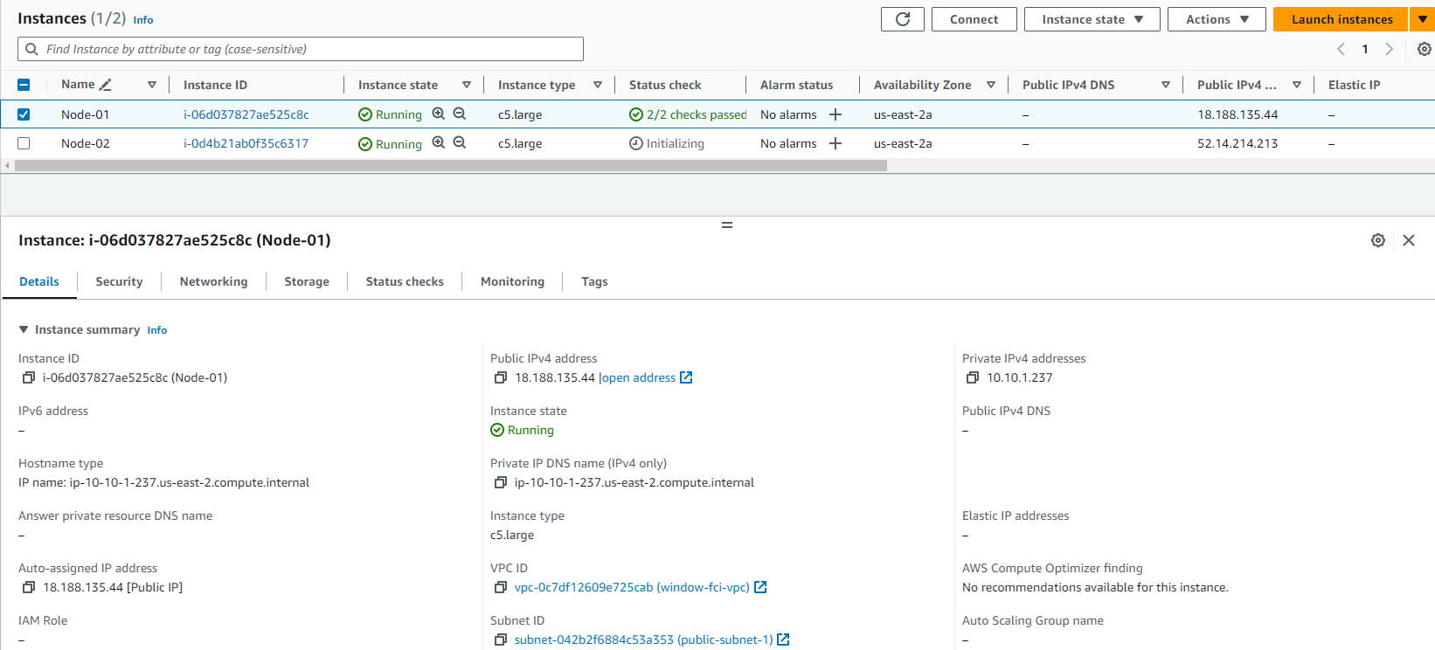Viewport: 1435px width, 650px height.
Task: Switch to the Networking tab
Action: 213,281
